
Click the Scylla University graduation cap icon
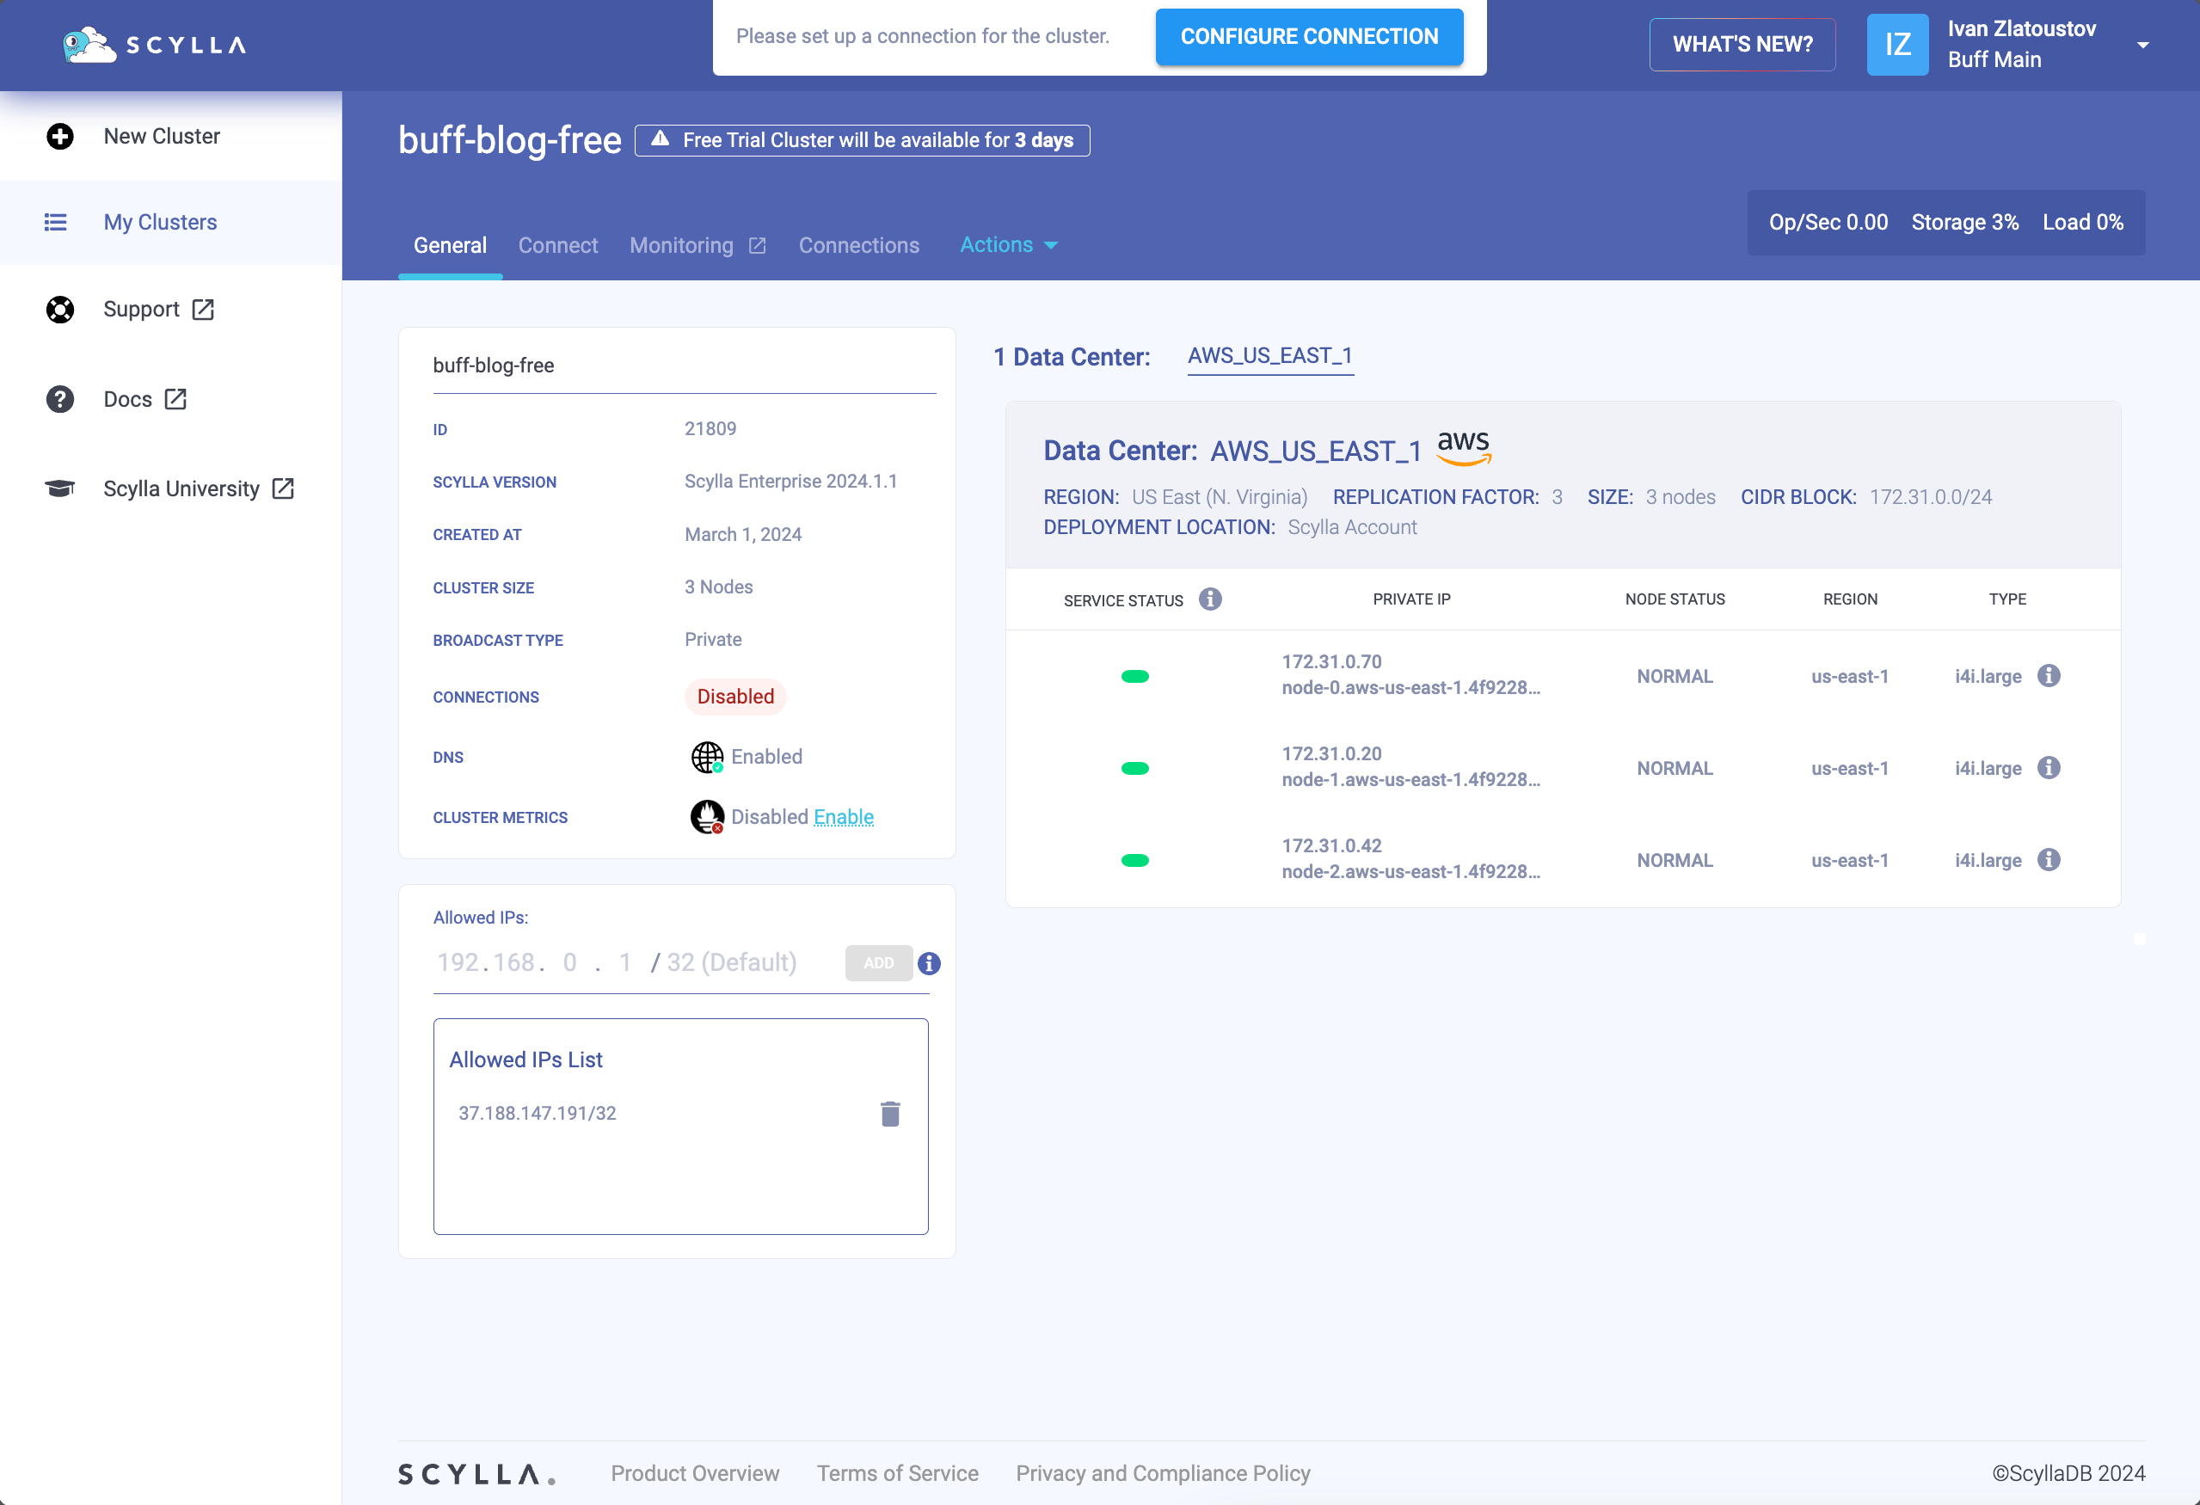click(x=59, y=488)
